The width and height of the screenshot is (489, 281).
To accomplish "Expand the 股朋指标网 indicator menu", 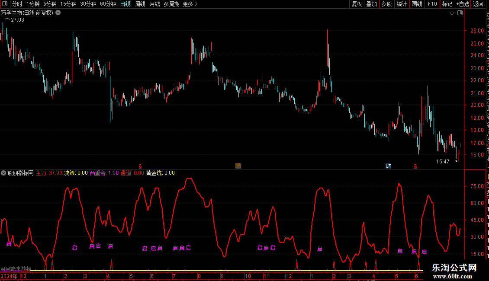I will coord(3,173).
